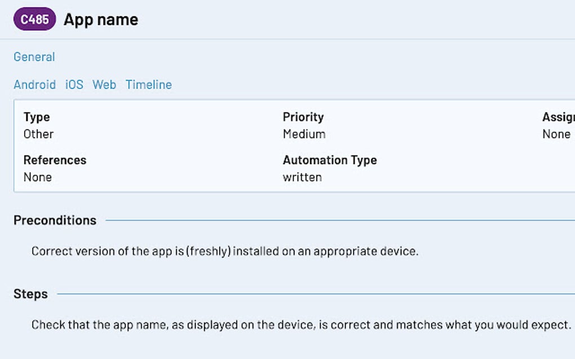The height and width of the screenshot is (359, 575).
Task: Select the "Medium" priority value
Action: (304, 134)
